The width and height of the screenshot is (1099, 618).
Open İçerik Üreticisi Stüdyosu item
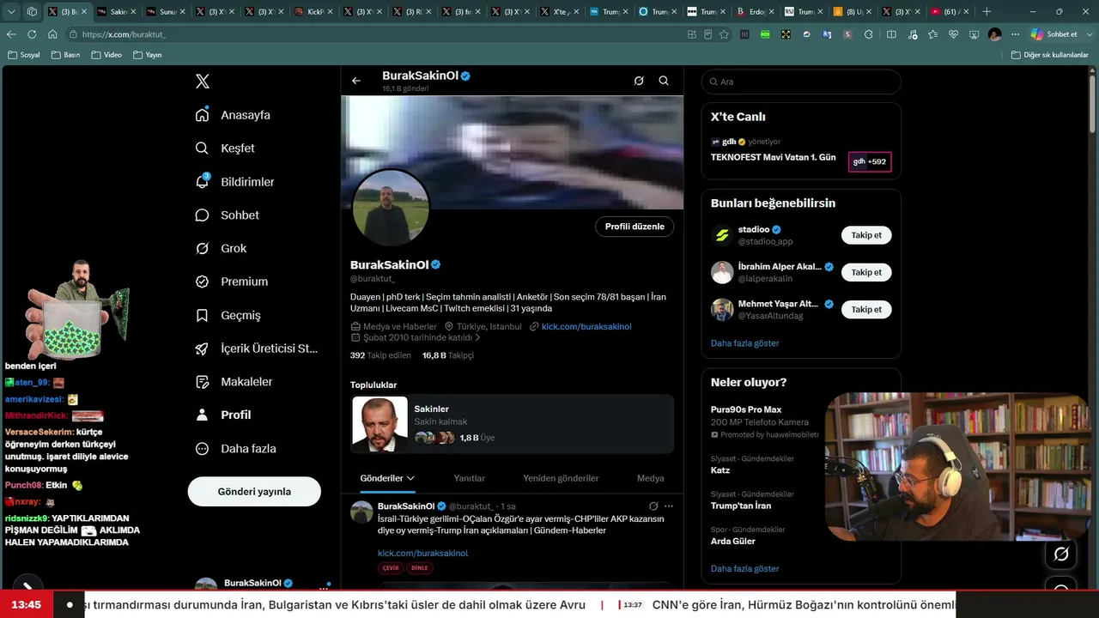click(x=256, y=348)
